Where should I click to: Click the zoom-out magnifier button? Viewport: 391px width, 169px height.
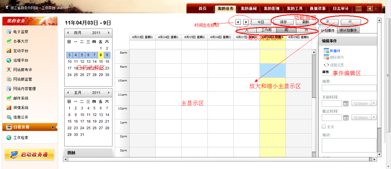pyautogui.click(x=351, y=22)
